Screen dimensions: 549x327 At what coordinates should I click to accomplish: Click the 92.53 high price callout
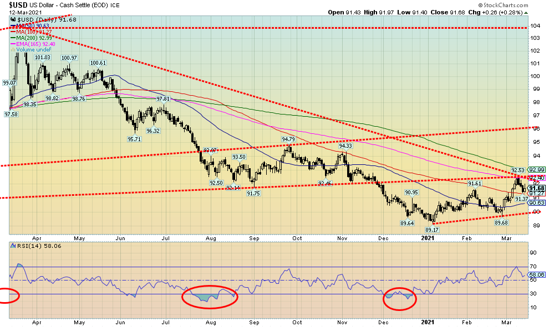click(x=517, y=170)
